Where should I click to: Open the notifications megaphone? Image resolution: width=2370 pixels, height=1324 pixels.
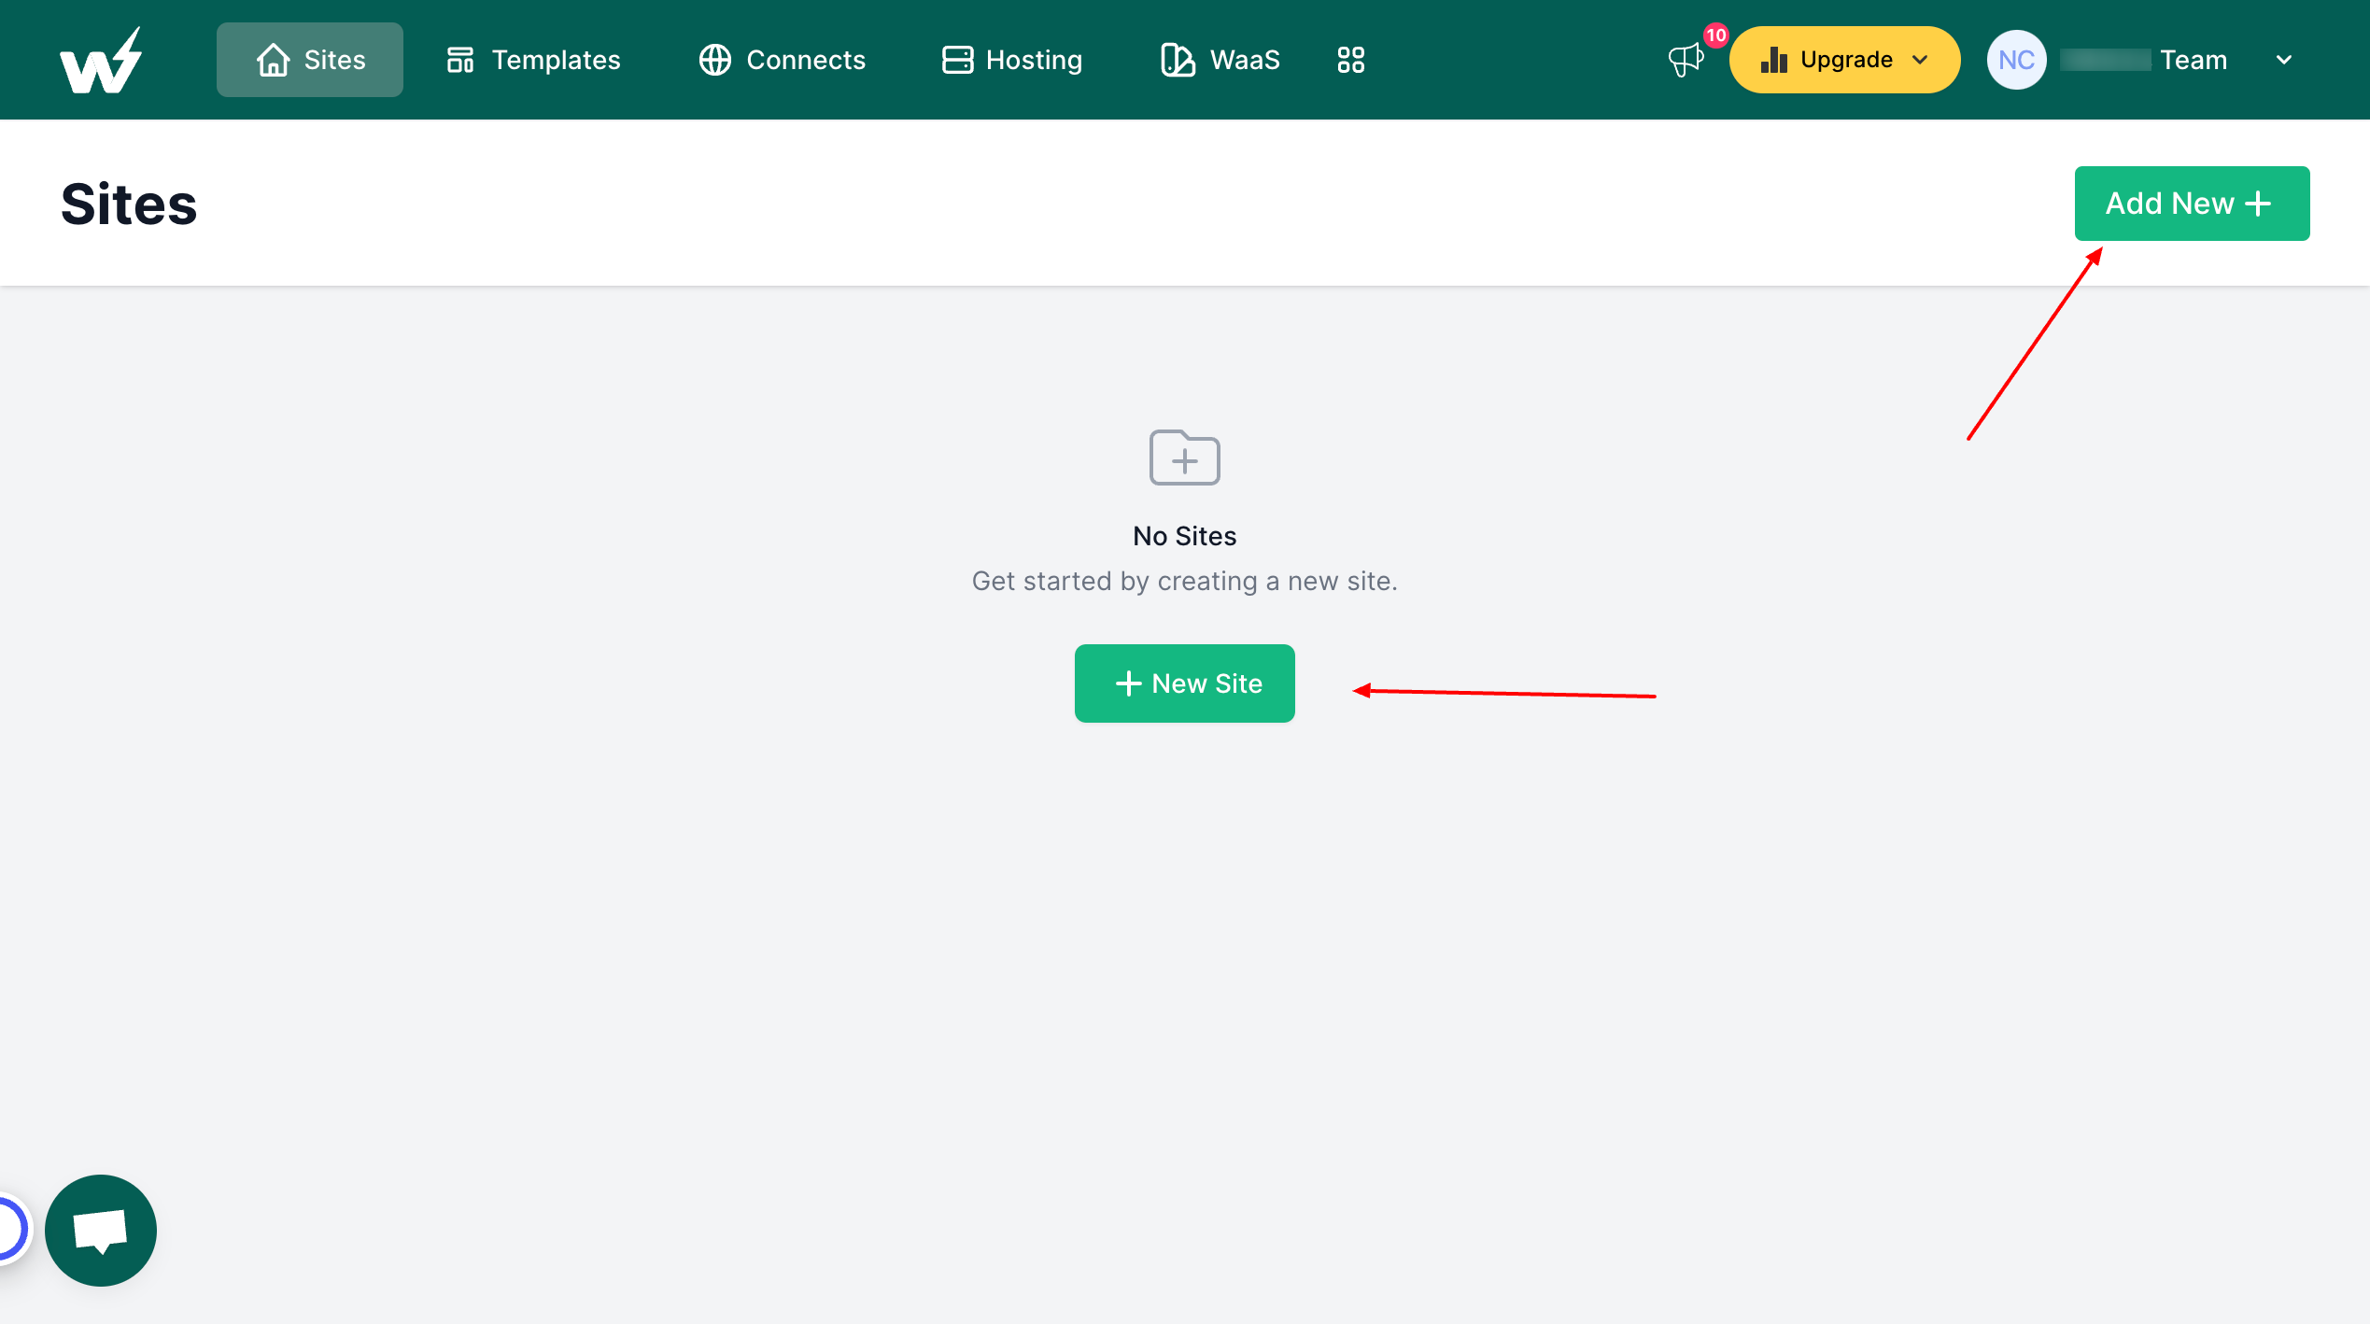point(1686,60)
